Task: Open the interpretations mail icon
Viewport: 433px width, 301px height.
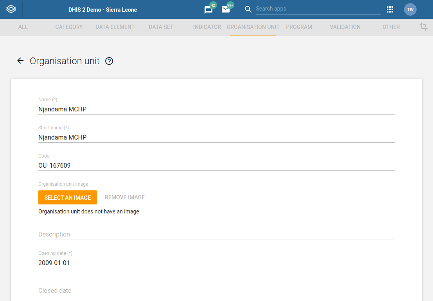Action: pyautogui.click(x=226, y=9)
